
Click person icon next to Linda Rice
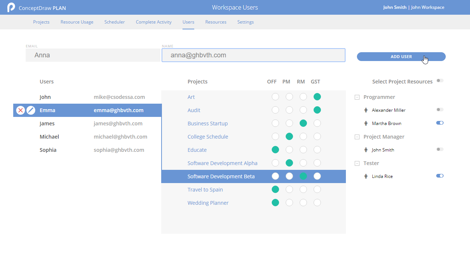tap(366, 176)
